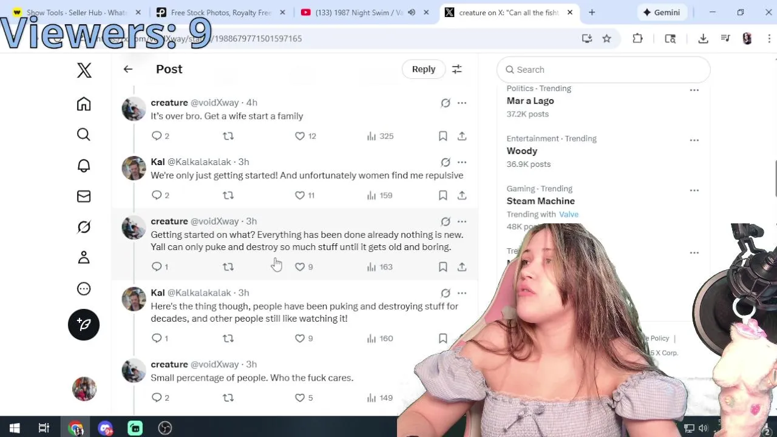Open account avatar at sidebar bottom
Image resolution: width=777 pixels, height=437 pixels.
[84, 389]
